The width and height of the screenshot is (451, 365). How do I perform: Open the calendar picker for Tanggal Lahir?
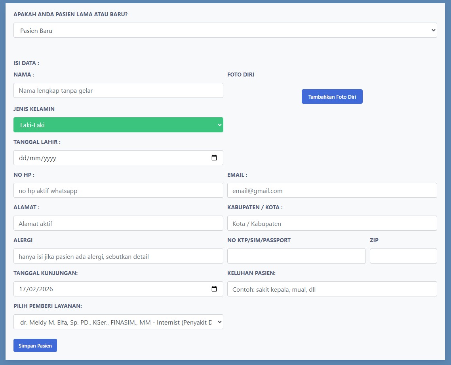[214, 158]
